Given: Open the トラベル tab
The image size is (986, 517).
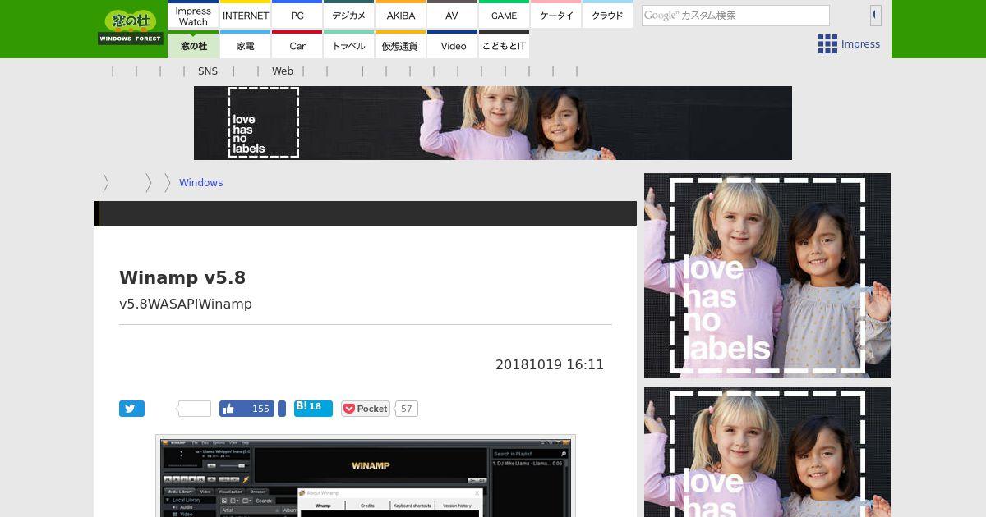Looking at the screenshot, I should [x=349, y=45].
